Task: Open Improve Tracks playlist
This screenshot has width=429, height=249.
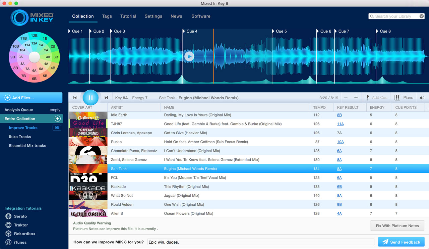Action: pos(23,128)
